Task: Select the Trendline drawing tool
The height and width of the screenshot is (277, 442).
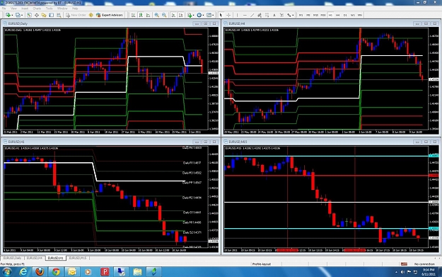Action: [252, 15]
